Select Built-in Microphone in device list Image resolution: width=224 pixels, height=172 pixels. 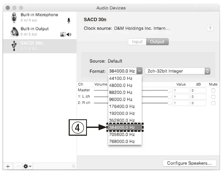[x=40, y=18]
